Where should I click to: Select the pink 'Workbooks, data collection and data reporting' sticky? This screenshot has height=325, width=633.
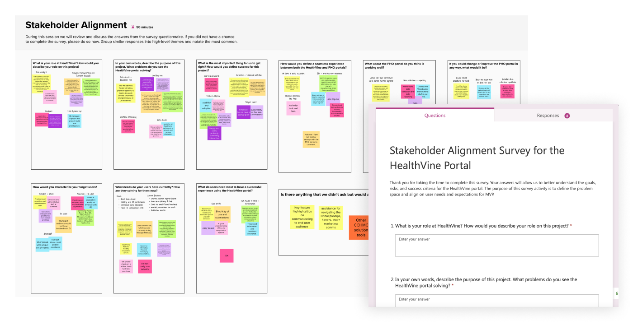point(408,91)
